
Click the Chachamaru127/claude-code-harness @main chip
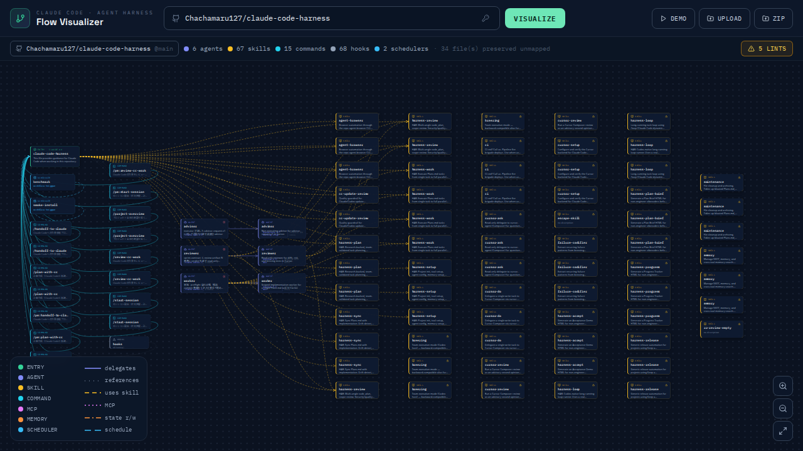coord(94,49)
